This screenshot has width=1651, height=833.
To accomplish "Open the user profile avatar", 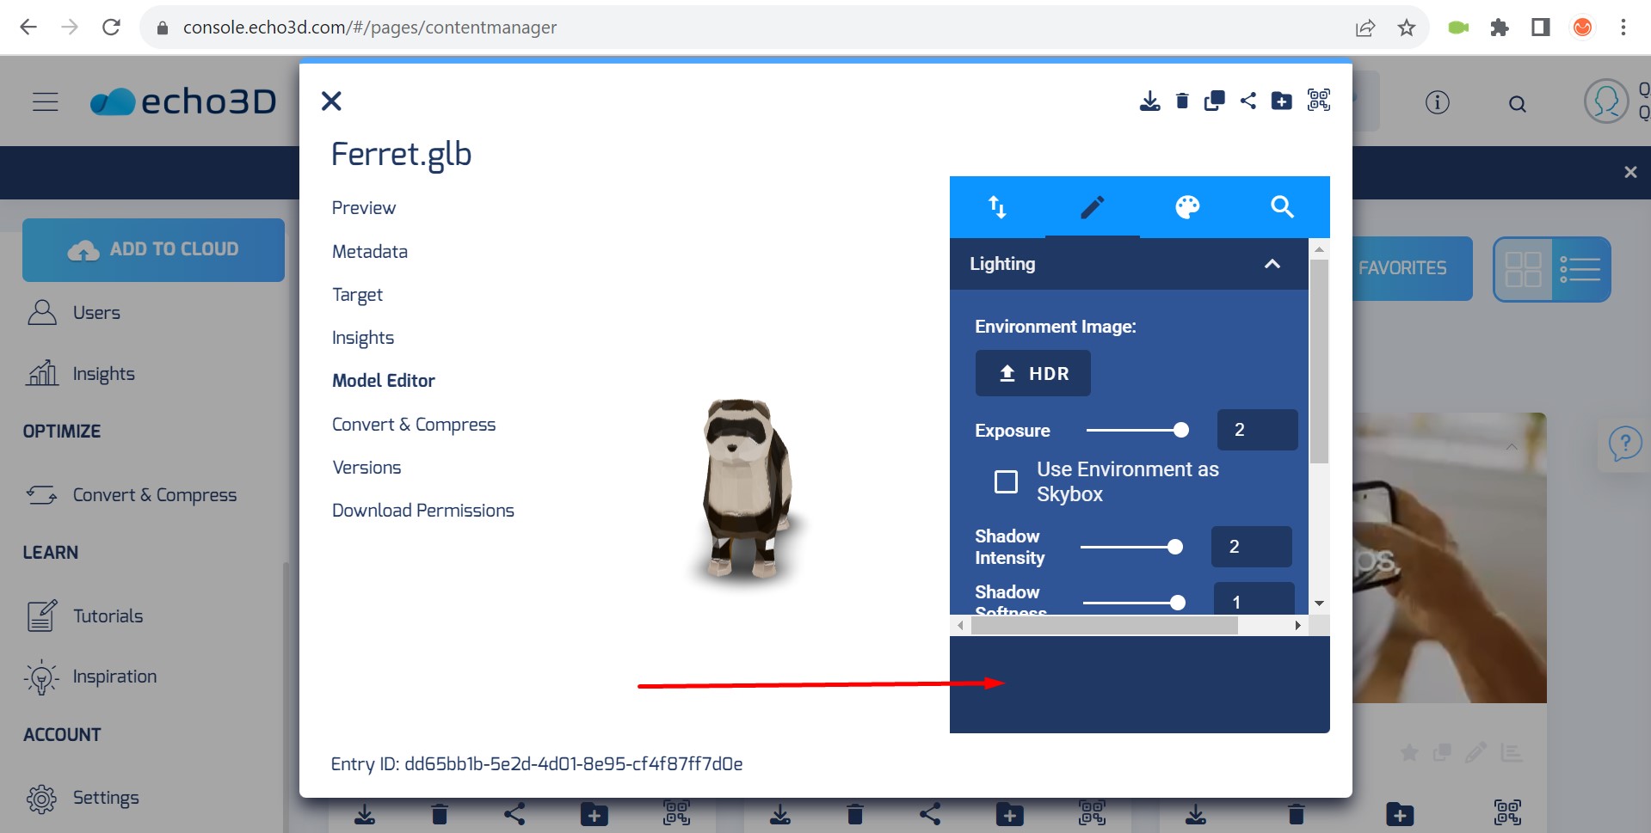I will click(x=1605, y=101).
